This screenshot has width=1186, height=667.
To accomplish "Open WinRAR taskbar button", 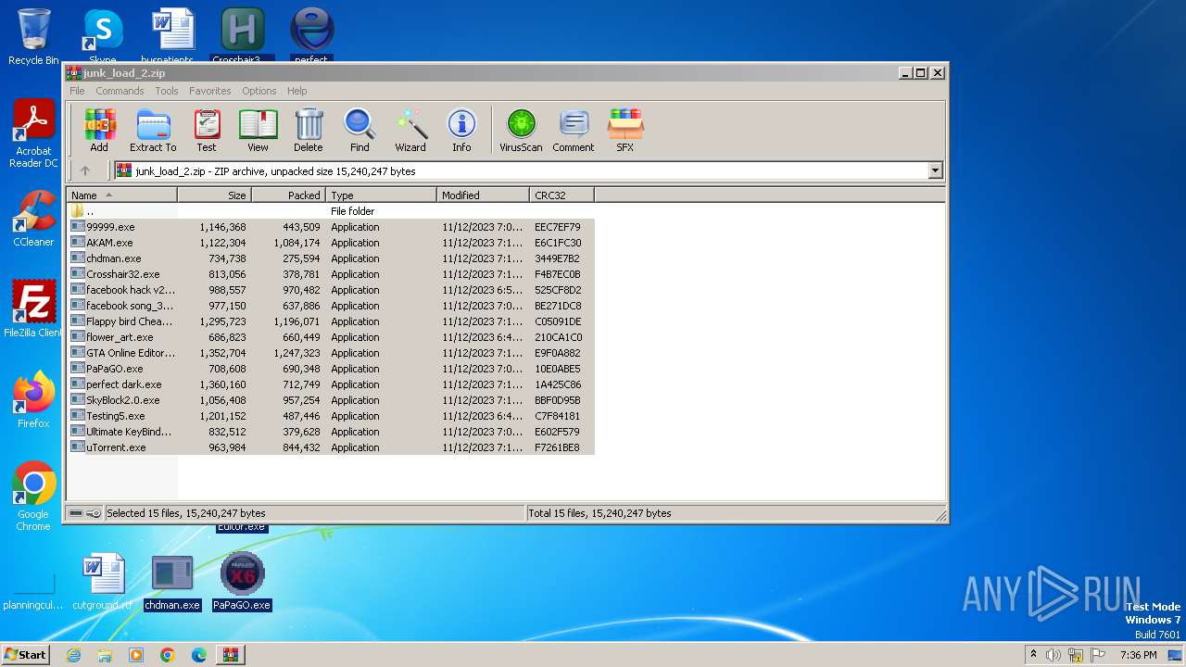I will (x=230, y=655).
